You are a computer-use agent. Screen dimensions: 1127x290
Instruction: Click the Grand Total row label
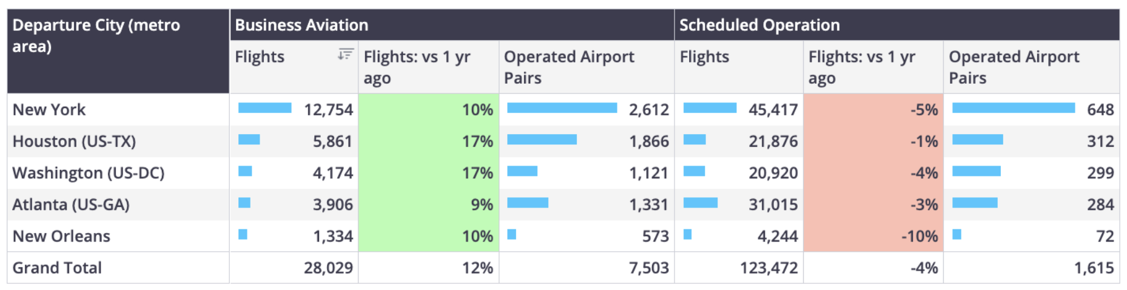tap(57, 268)
